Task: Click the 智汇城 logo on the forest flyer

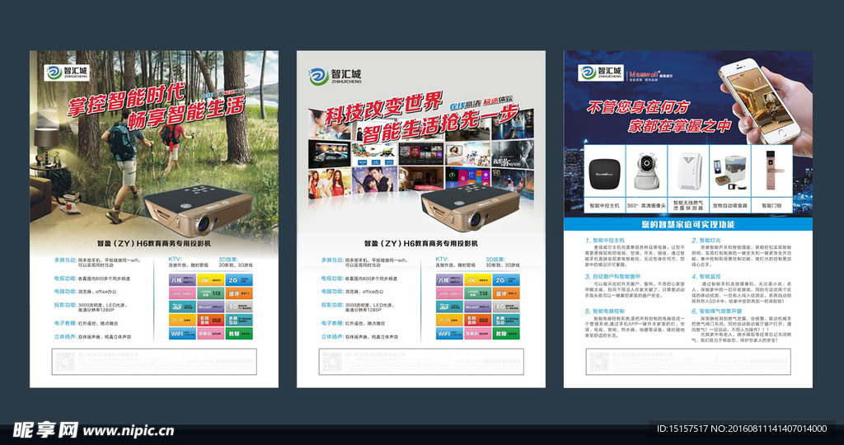Action: point(67,73)
